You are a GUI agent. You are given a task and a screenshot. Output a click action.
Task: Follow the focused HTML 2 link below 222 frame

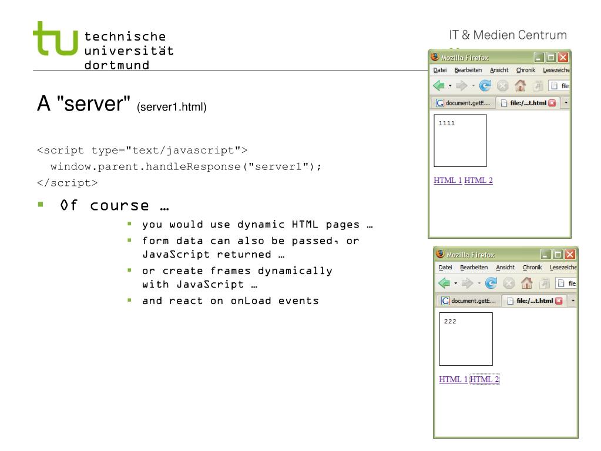pyautogui.click(x=485, y=379)
